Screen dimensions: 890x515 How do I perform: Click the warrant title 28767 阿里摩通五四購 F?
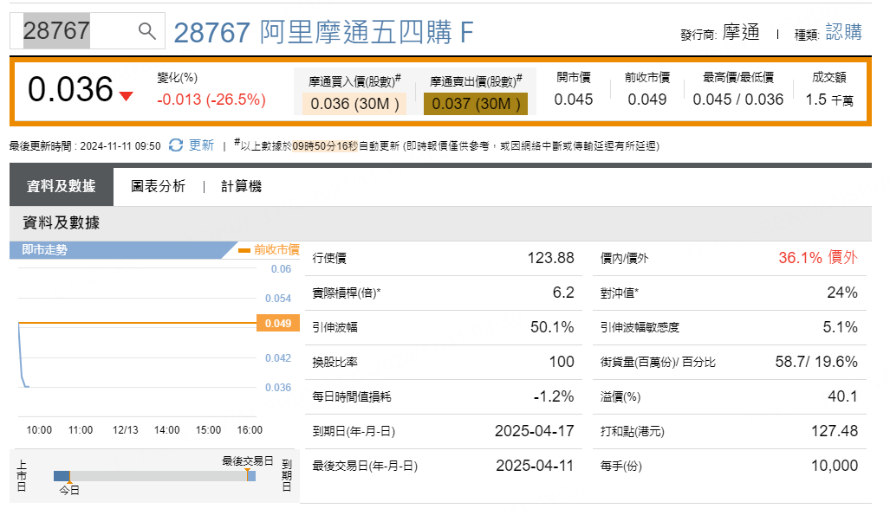(323, 32)
